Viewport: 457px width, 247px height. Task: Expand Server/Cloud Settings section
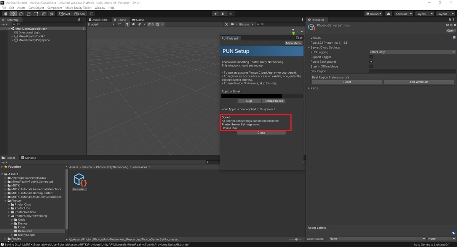[309, 47]
